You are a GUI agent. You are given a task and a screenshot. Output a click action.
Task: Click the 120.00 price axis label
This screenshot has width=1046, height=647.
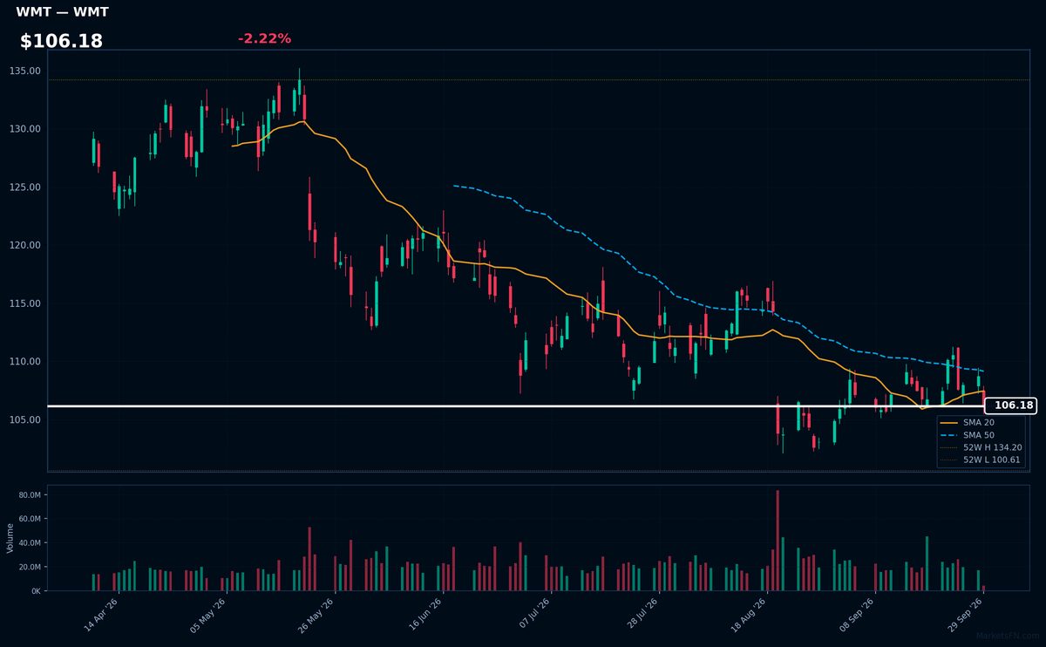point(25,245)
